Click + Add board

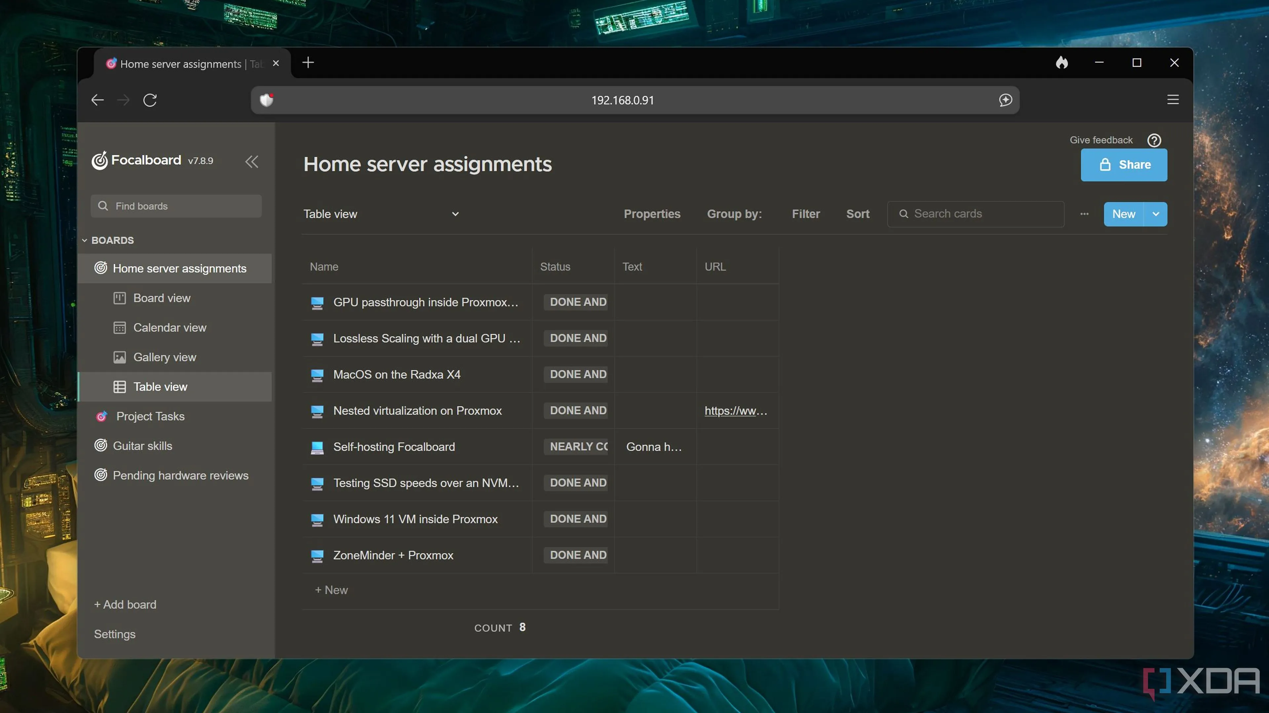coord(125,605)
